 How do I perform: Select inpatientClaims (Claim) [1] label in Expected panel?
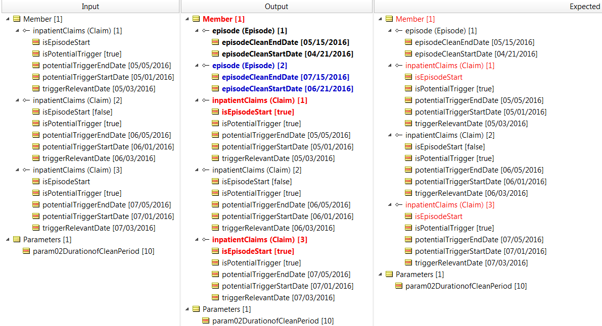[x=450, y=66]
